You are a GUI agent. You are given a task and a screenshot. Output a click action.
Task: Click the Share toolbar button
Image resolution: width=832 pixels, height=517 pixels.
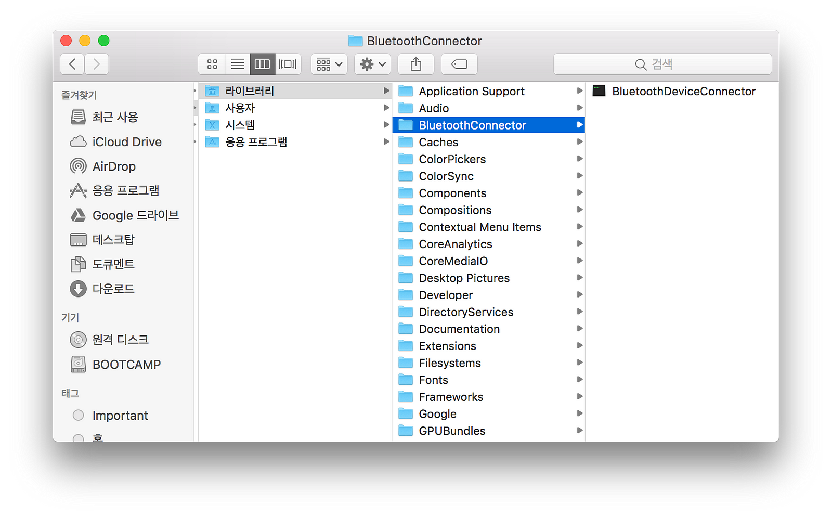point(416,64)
